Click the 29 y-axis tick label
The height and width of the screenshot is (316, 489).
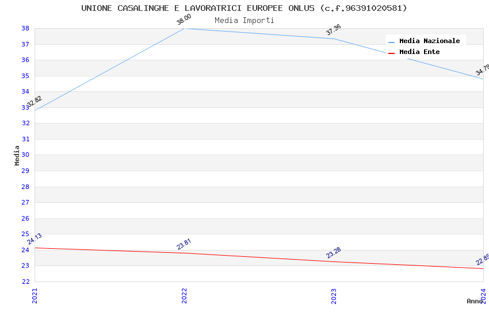click(x=25, y=171)
